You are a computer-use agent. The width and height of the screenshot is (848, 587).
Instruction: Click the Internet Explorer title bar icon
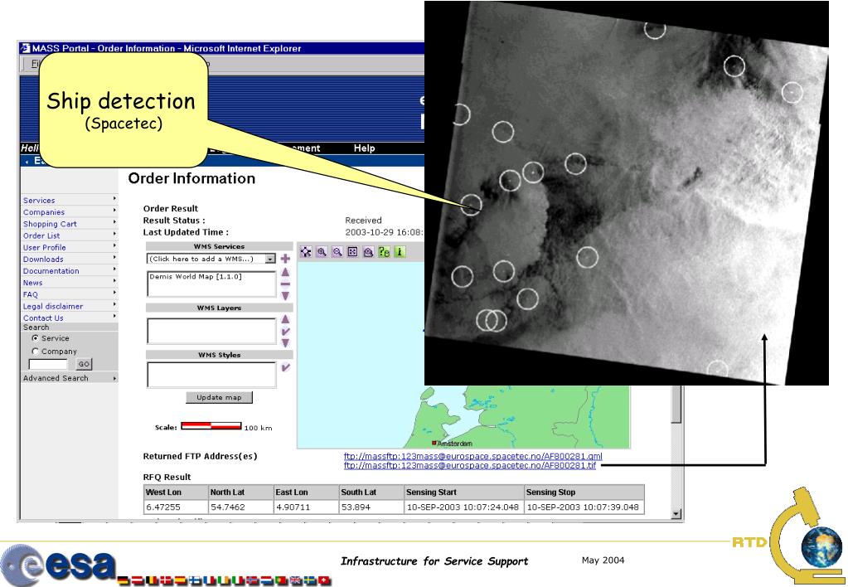tap(26, 48)
